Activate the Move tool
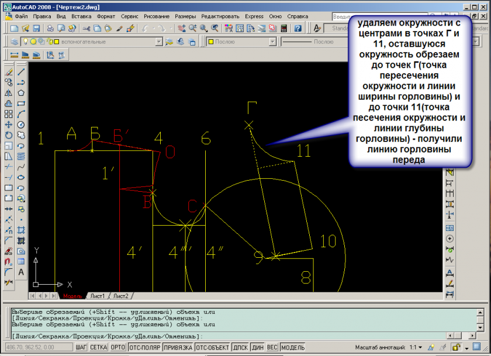 (9, 125)
